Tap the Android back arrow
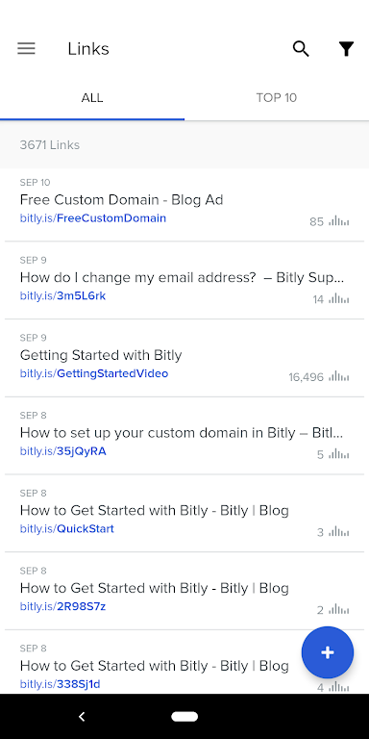 [x=82, y=716]
